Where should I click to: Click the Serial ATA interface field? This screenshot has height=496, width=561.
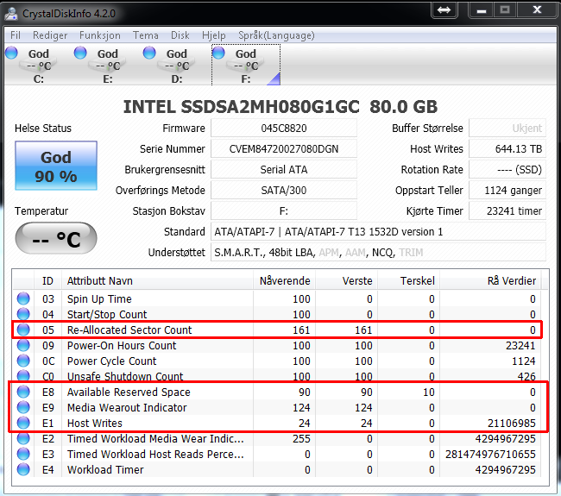[x=284, y=170]
